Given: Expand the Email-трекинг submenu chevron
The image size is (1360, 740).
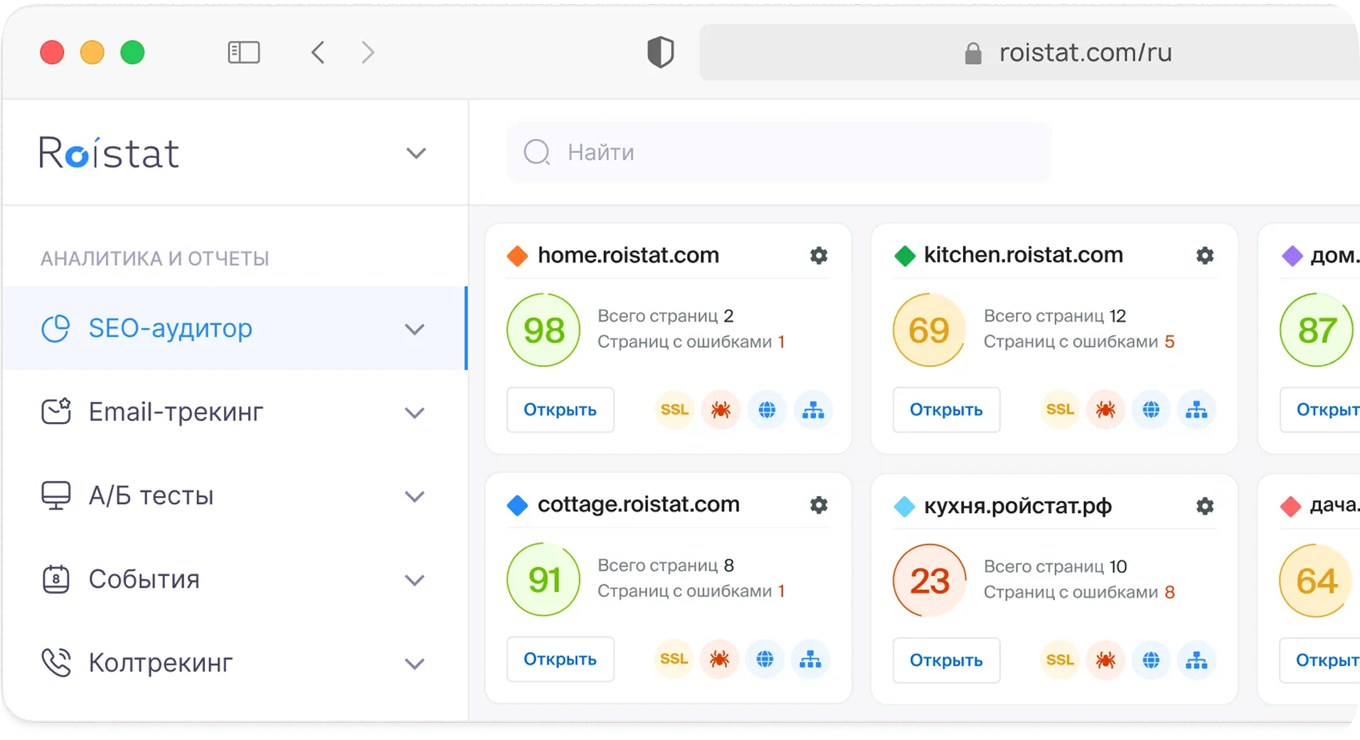Looking at the screenshot, I should tap(414, 413).
